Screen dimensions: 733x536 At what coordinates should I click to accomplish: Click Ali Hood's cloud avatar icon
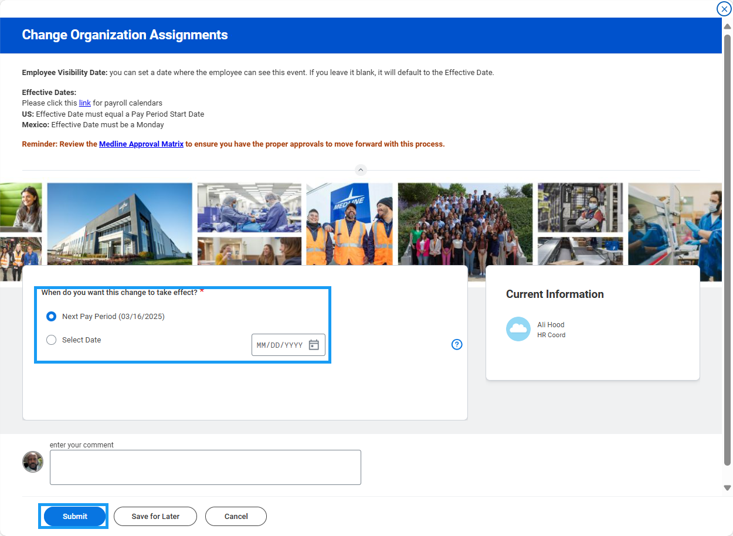(518, 329)
